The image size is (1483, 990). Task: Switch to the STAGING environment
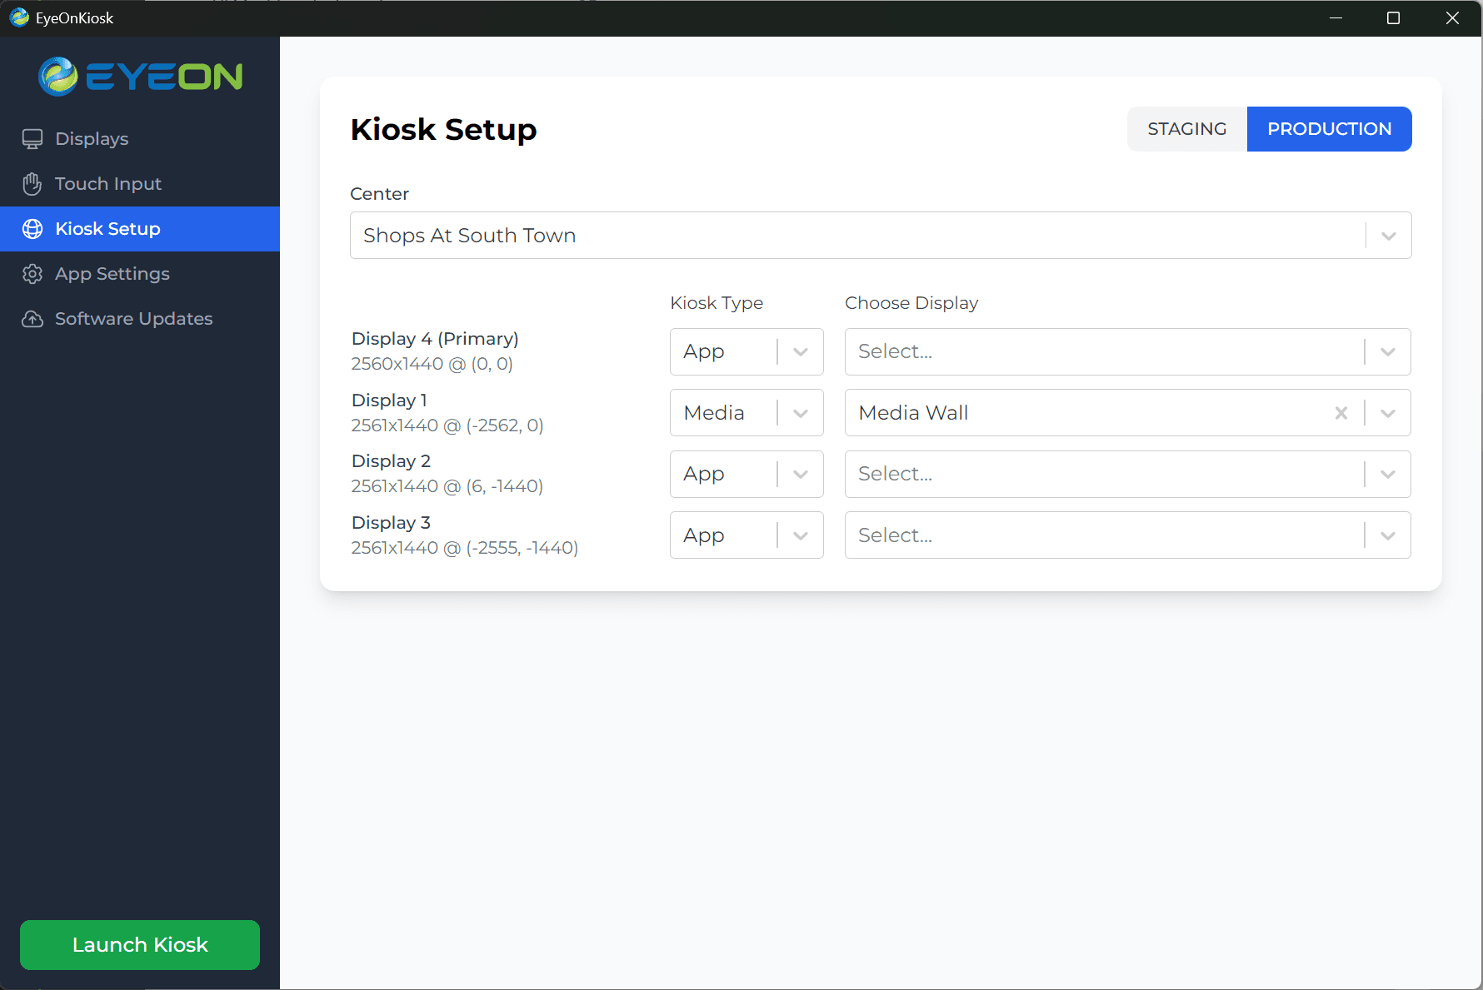pos(1186,128)
